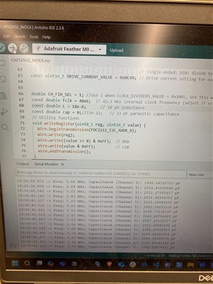
Task: Switch to the Output panel tab
Action: point(22,164)
